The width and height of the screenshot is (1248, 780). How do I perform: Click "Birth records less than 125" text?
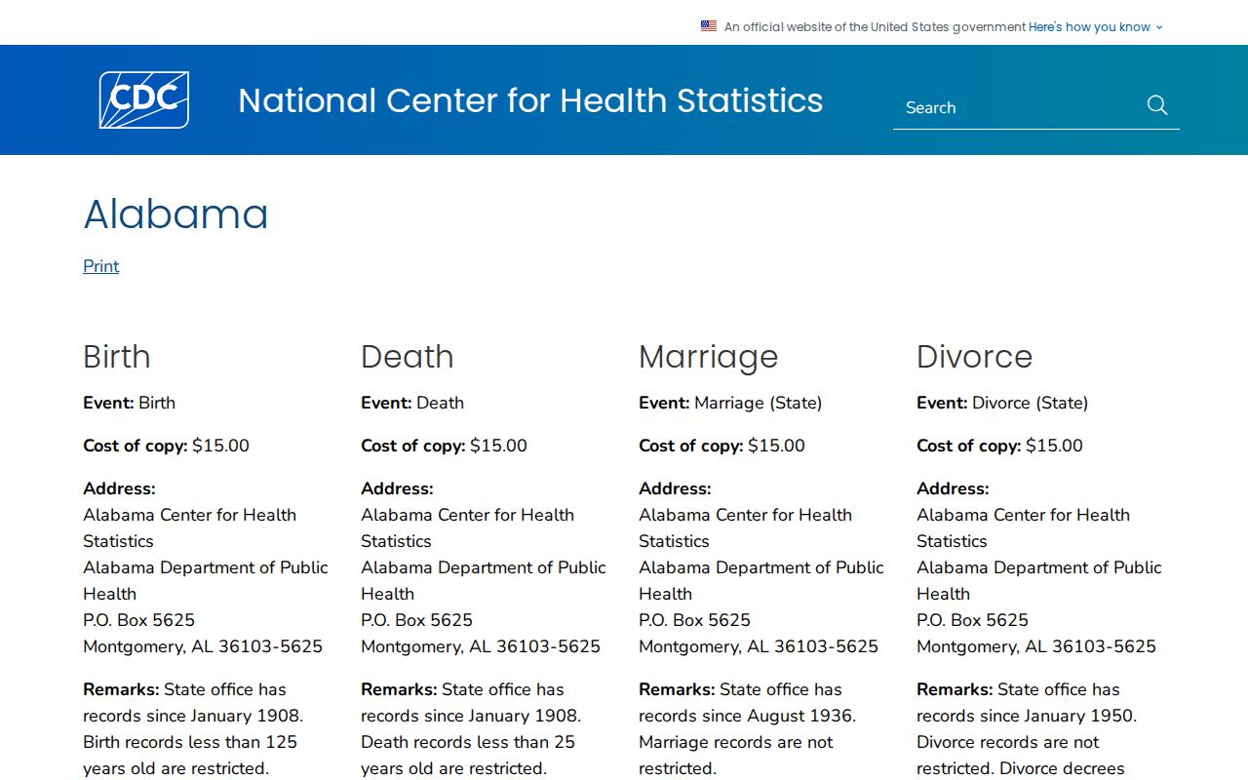(190, 742)
